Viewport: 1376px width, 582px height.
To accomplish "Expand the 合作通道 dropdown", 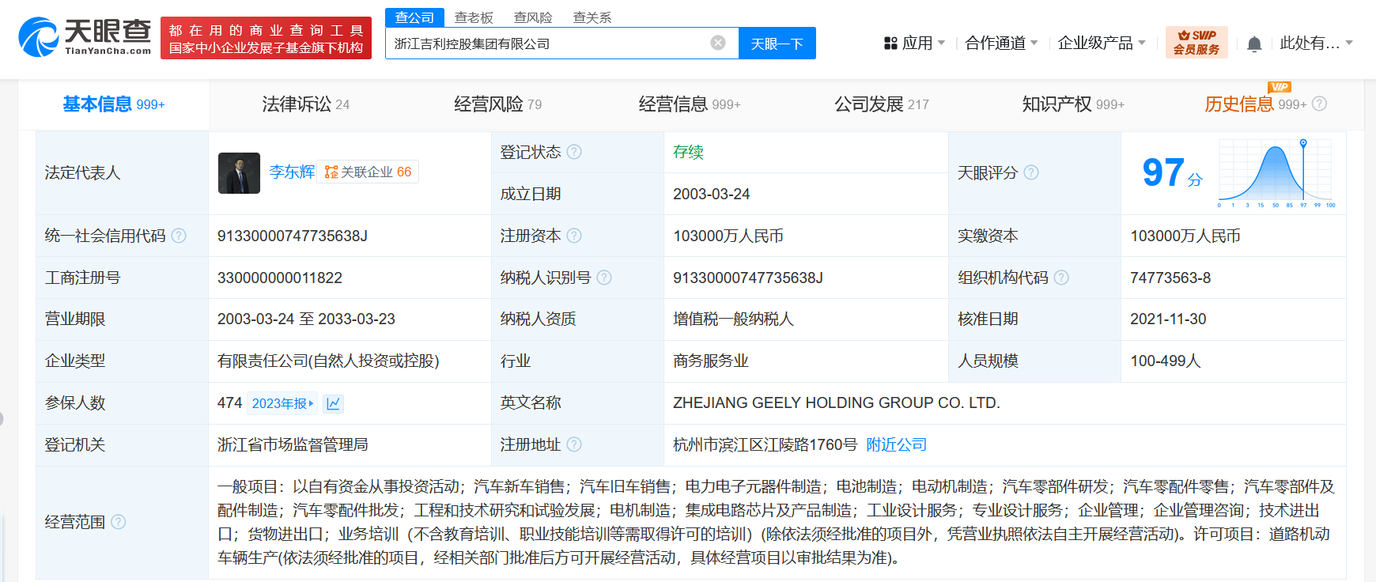I will pos(1000,43).
